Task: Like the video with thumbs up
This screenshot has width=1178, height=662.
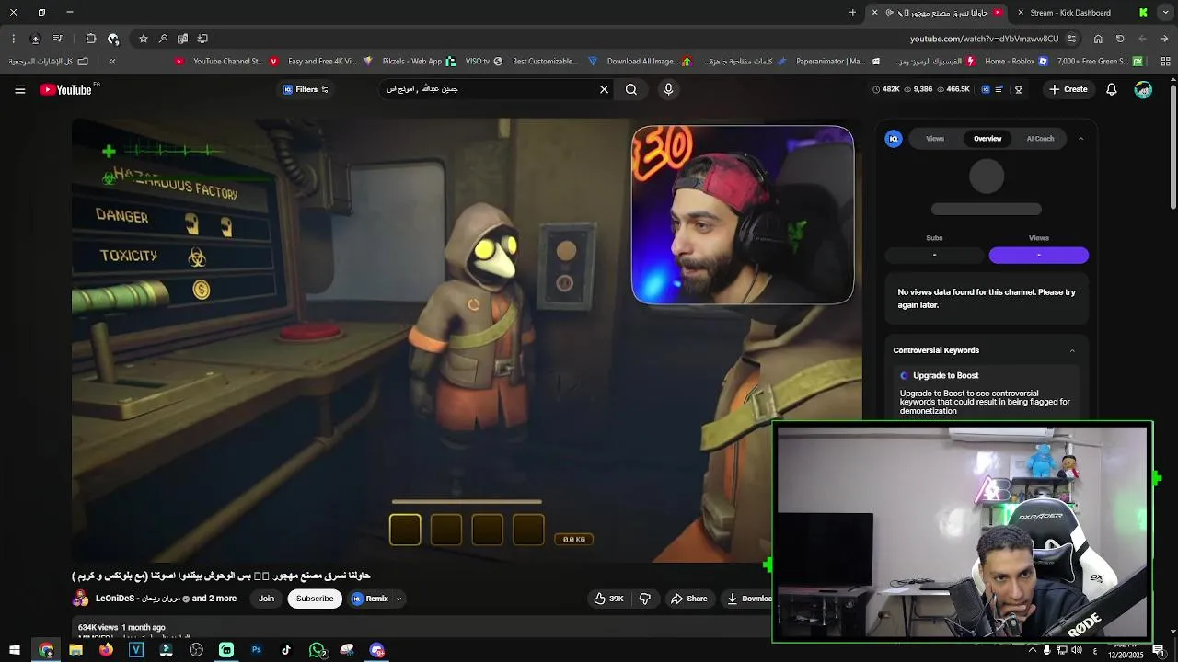Action: click(608, 599)
